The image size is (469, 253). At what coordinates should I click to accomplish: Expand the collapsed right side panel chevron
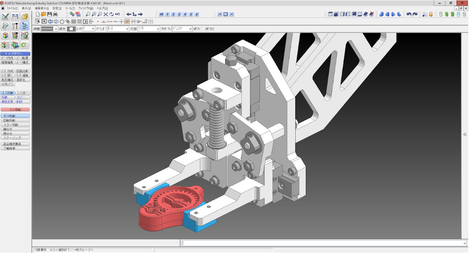465,135
